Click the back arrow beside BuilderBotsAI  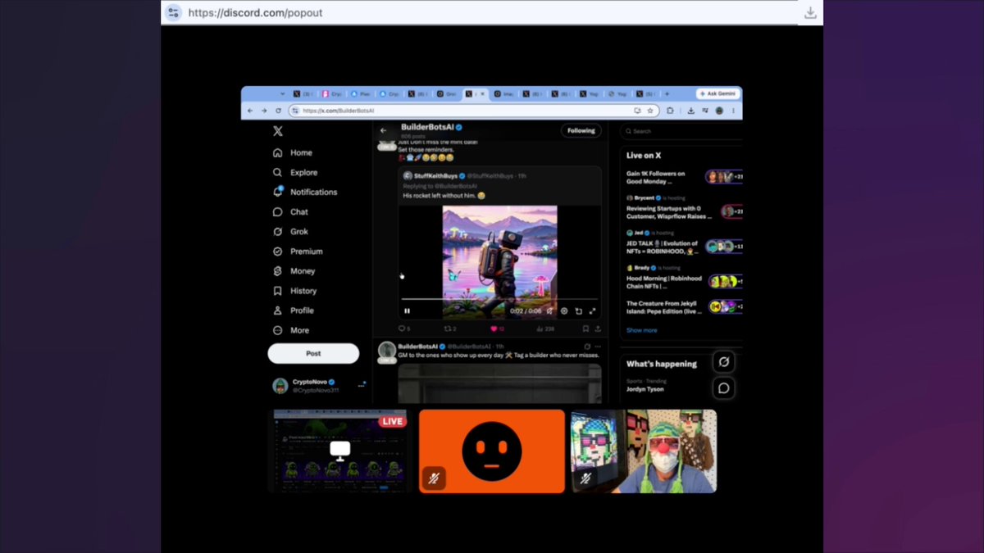[383, 130]
